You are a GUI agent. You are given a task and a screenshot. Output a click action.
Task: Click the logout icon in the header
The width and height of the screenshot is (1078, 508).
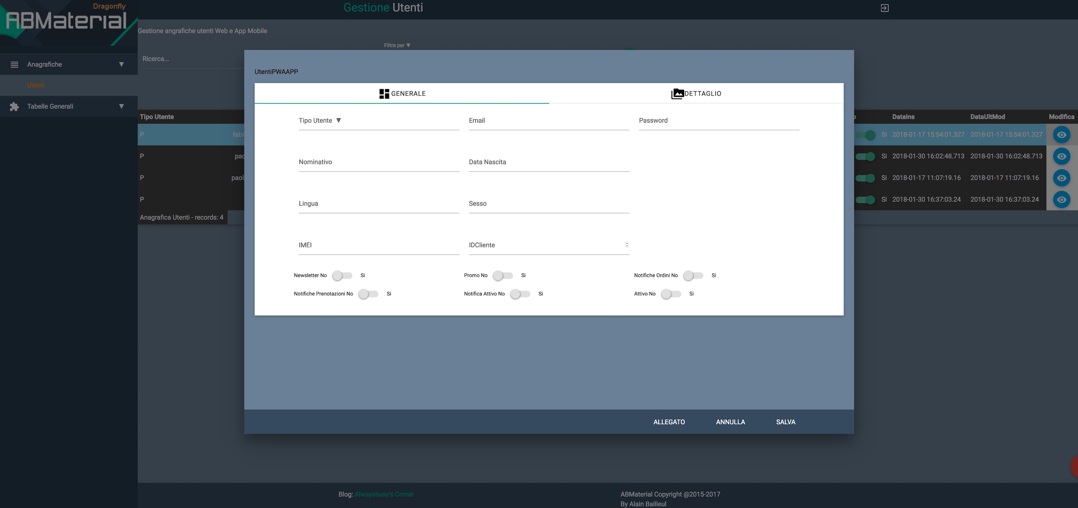point(884,8)
